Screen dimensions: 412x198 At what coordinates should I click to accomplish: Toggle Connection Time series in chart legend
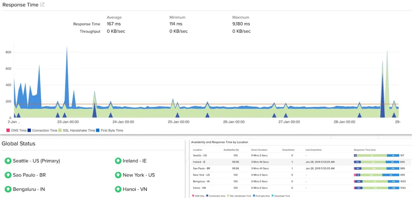click(x=43, y=130)
